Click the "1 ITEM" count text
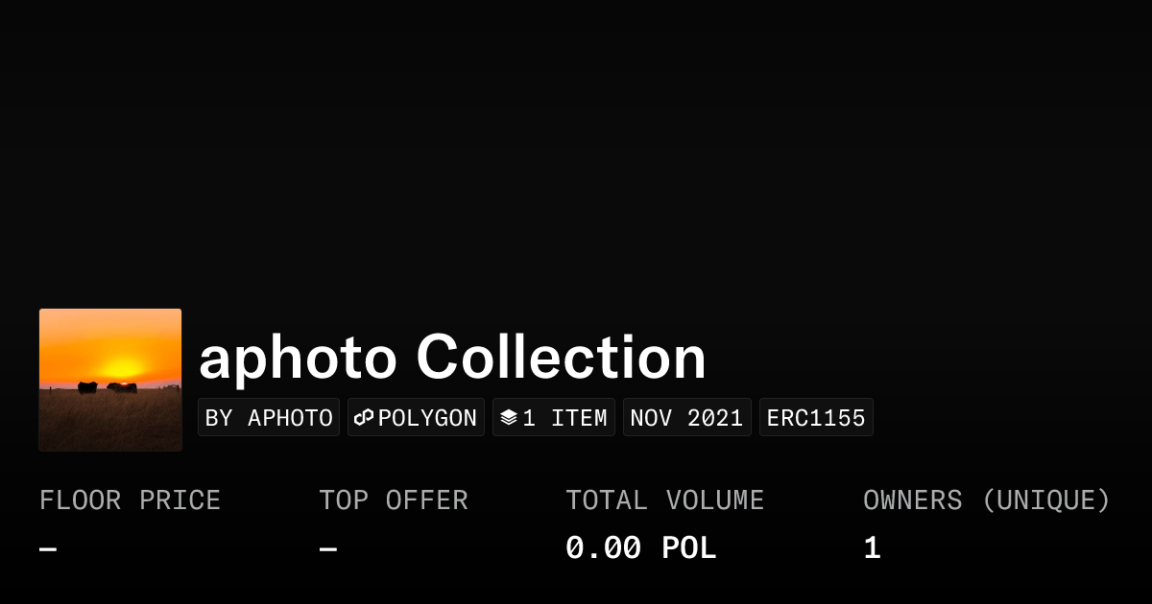 click(x=564, y=418)
